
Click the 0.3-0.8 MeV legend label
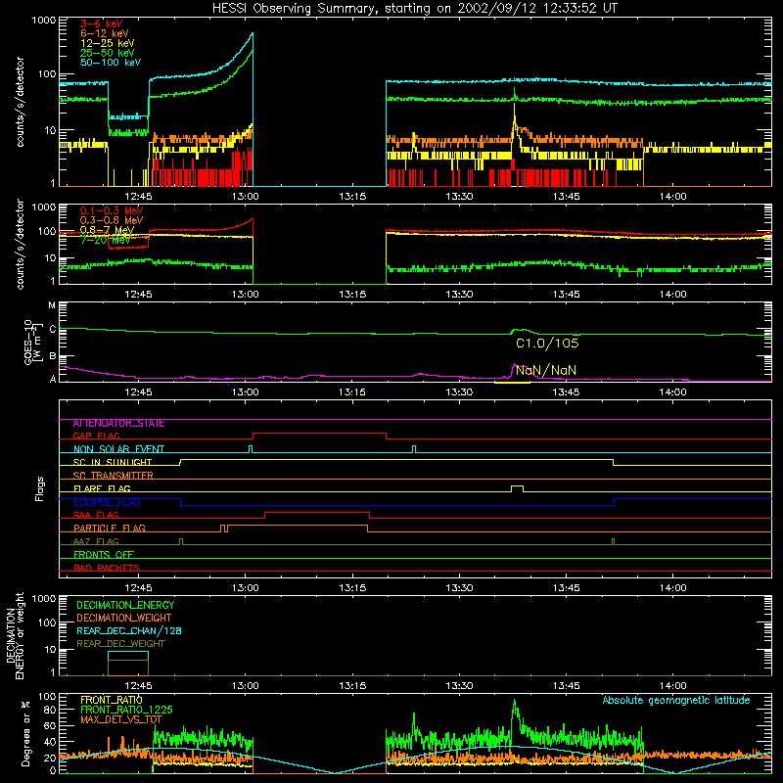pyautogui.click(x=112, y=220)
